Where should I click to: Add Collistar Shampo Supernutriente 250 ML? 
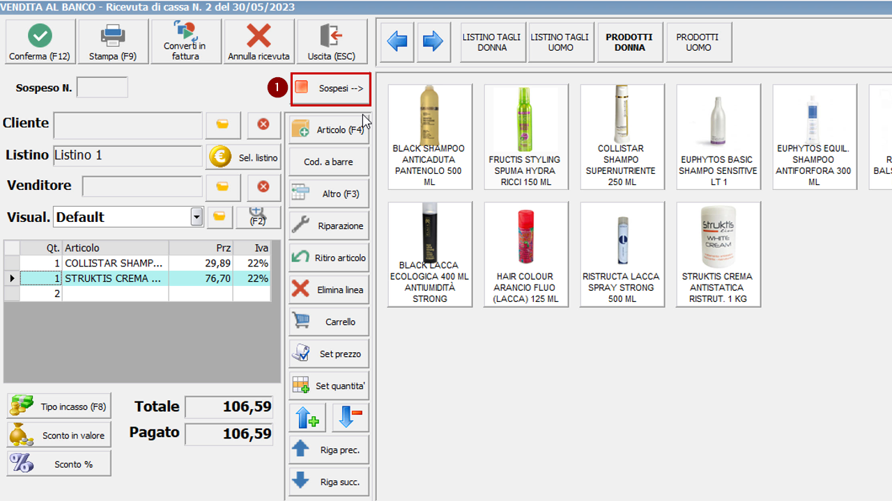pyautogui.click(x=622, y=137)
